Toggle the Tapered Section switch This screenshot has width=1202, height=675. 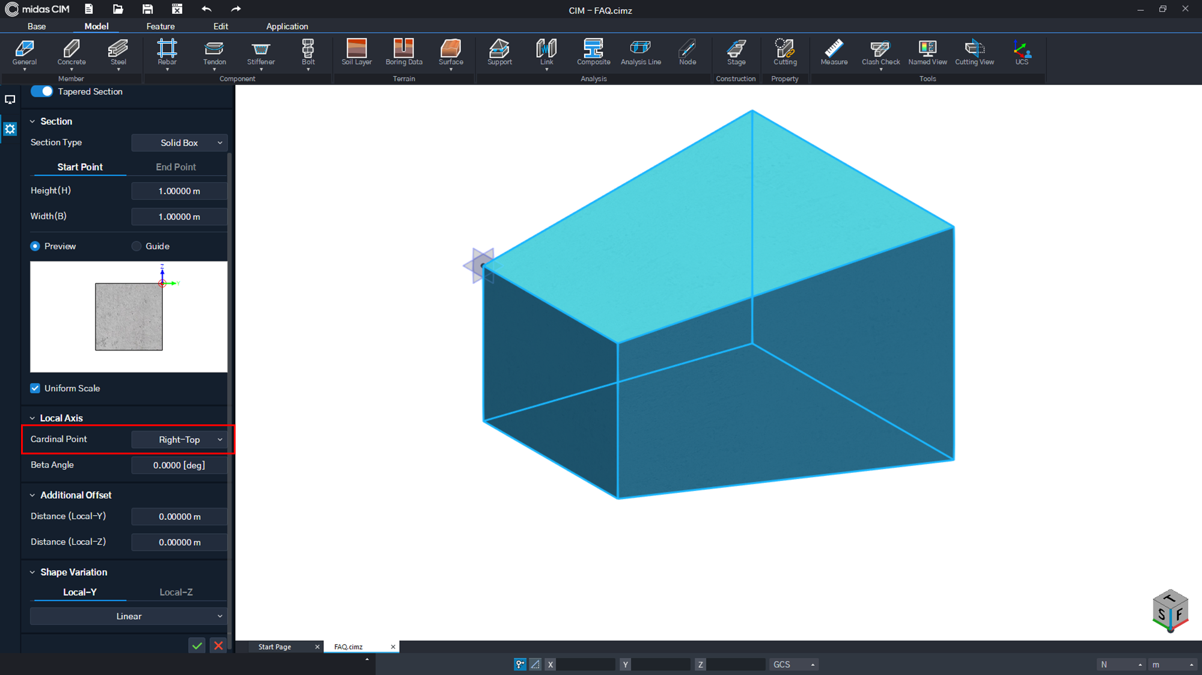click(41, 91)
